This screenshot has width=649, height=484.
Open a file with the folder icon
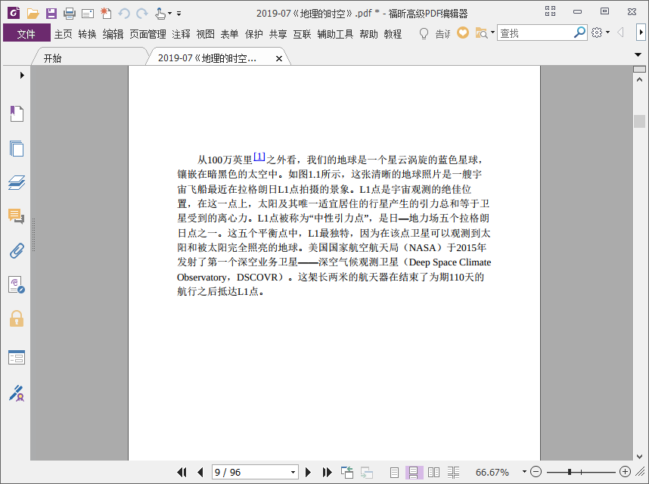(x=33, y=14)
